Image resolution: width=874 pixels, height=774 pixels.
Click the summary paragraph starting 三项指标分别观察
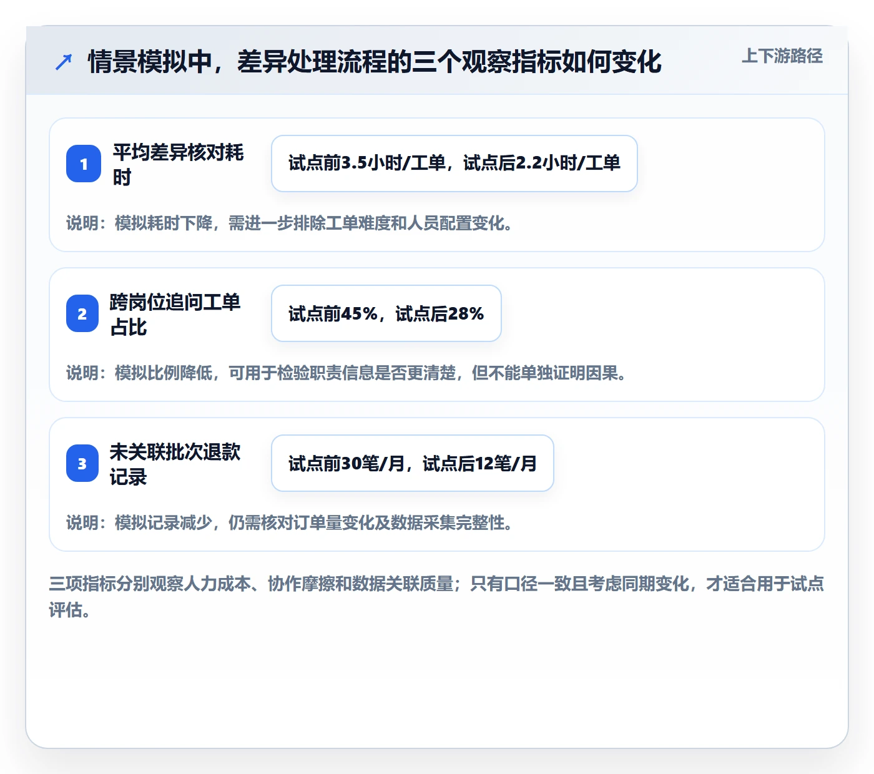point(436,597)
